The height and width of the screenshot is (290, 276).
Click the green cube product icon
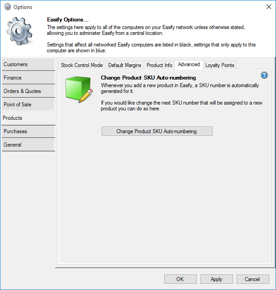click(x=79, y=89)
